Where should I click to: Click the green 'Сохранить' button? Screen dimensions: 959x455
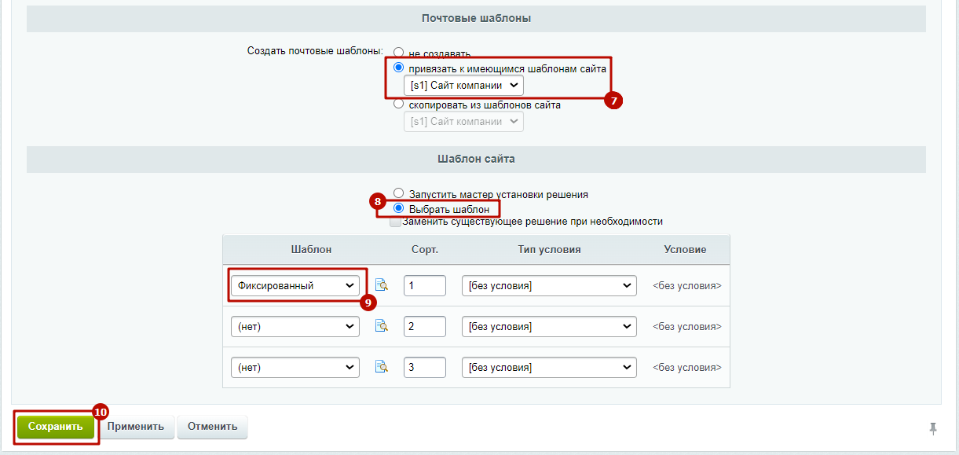point(56,427)
